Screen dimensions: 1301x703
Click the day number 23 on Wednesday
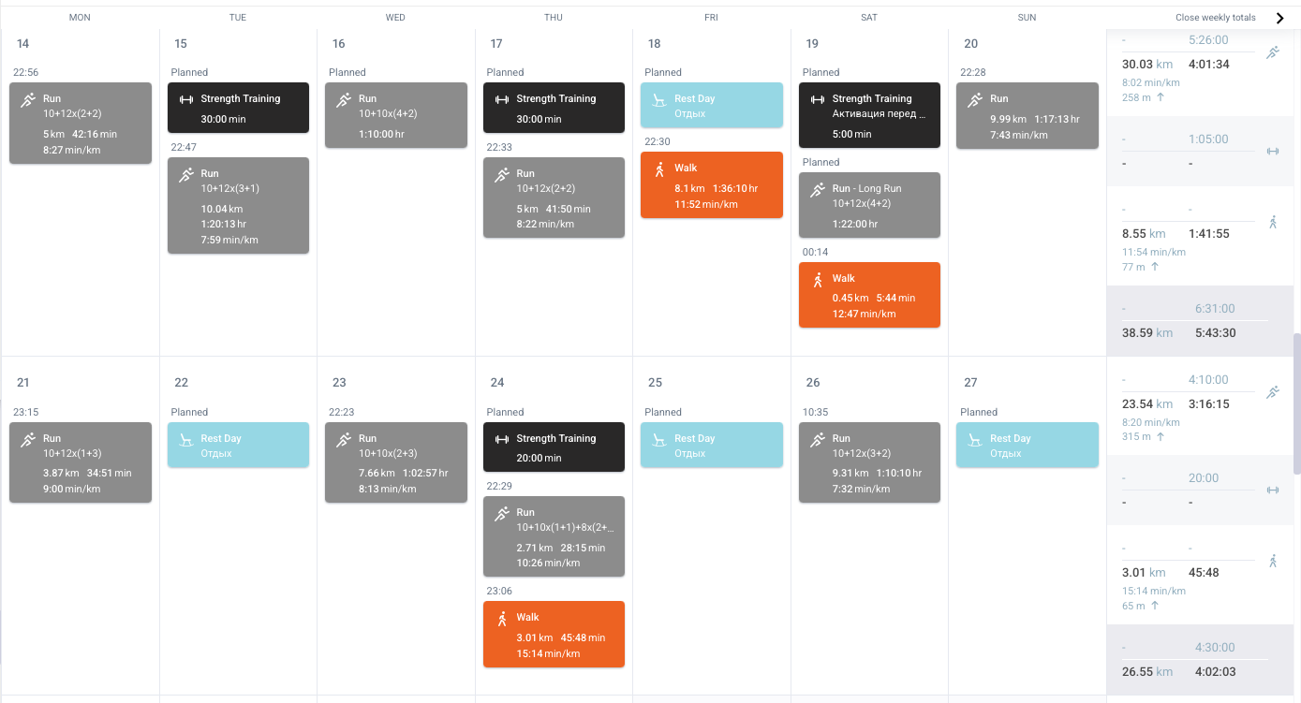pos(339,382)
